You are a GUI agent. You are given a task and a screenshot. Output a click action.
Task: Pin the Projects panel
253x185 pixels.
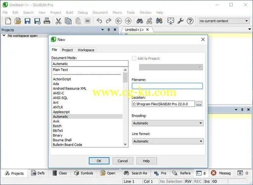(109, 30)
